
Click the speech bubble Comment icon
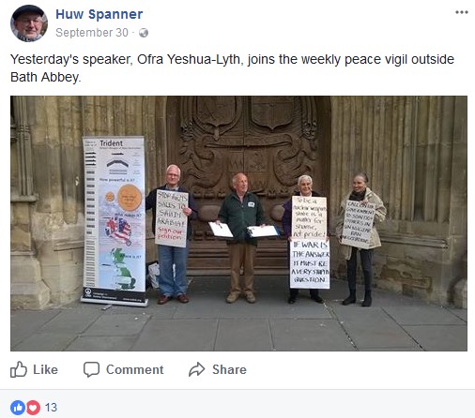[x=91, y=369]
